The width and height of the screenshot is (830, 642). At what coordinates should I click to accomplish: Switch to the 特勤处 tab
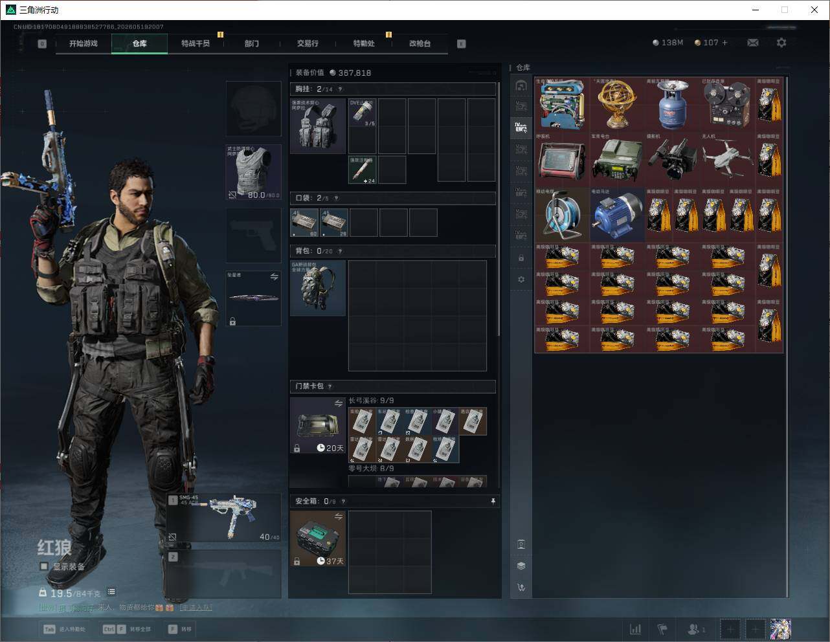click(x=364, y=43)
